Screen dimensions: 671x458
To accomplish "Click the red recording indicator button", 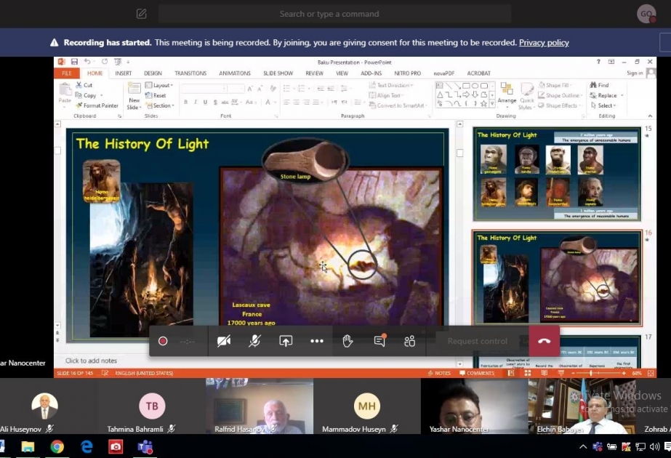I will point(163,341).
